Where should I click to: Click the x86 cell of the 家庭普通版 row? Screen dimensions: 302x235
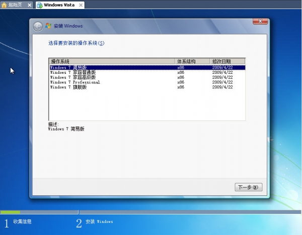(x=181, y=72)
